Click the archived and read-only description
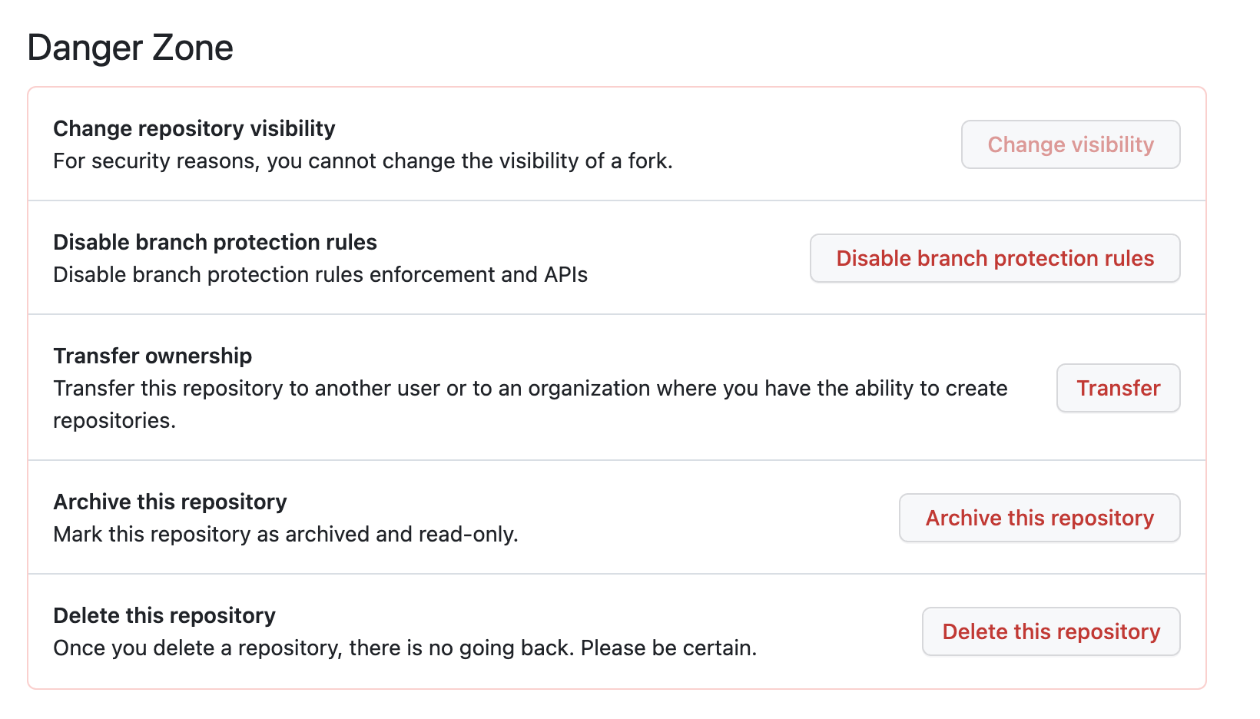Image resolution: width=1260 pixels, height=719 pixels. coord(286,535)
